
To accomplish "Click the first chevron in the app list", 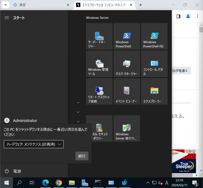I will point(78,103).
